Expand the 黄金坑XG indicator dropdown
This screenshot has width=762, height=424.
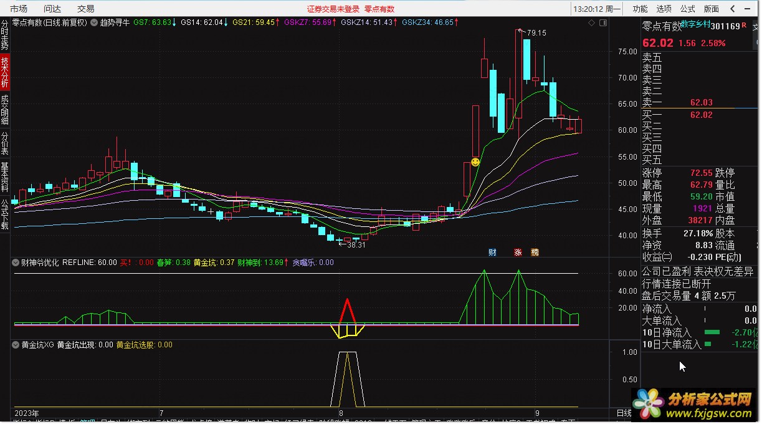(x=16, y=344)
